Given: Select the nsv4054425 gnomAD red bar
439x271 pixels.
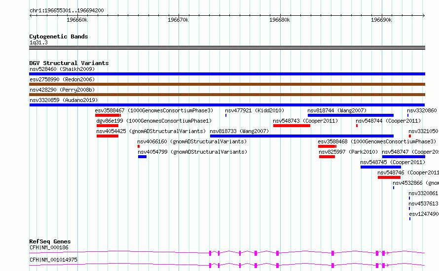Looking at the screenshot, I should click(x=108, y=136).
